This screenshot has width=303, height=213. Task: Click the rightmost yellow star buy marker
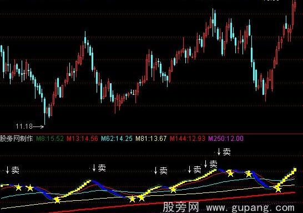pyautogui.click(x=278, y=189)
